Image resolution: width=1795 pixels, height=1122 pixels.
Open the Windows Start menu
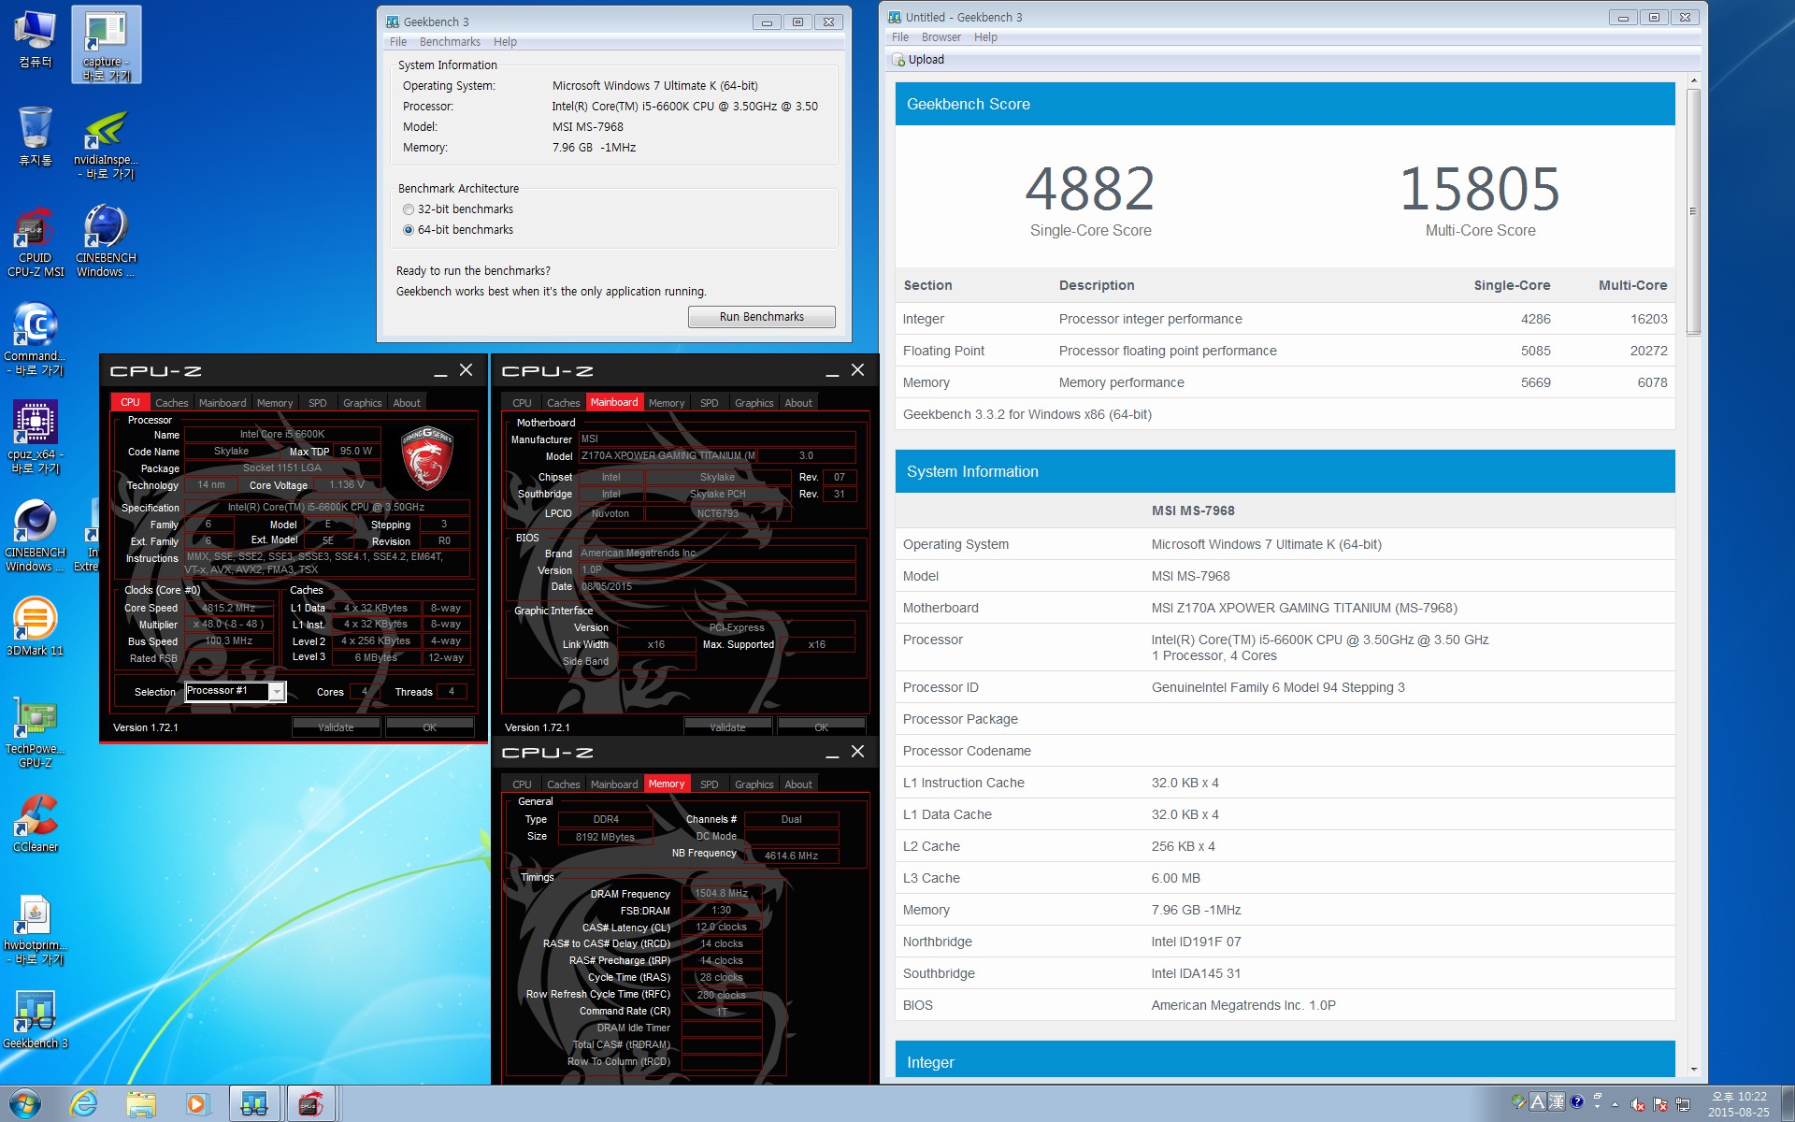pyautogui.click(x=25, y=1104)
